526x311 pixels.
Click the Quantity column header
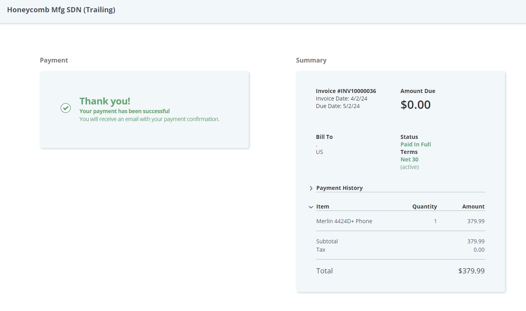pyautogui.click(x=424, y=207)
